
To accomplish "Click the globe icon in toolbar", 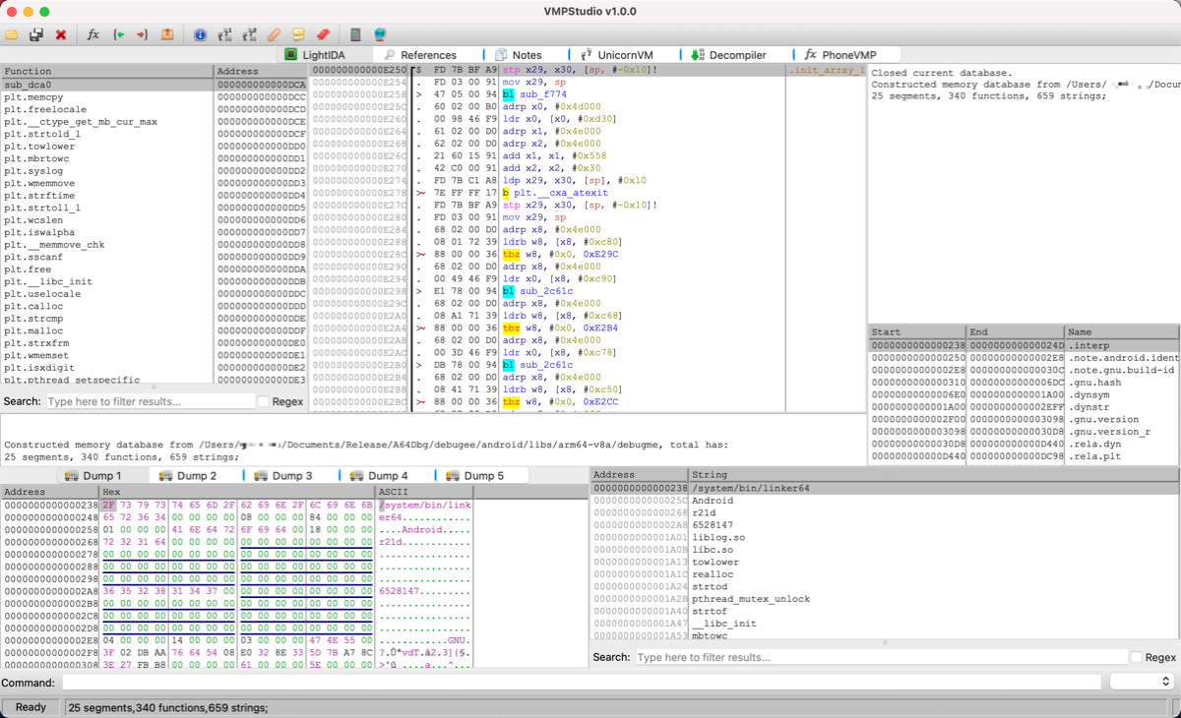I will click(x=380, y=34).
